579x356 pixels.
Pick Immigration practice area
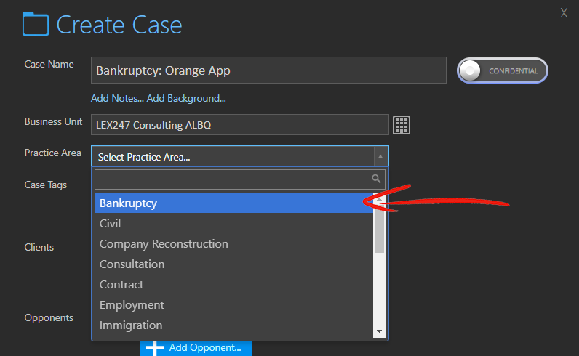pos(131,325)
